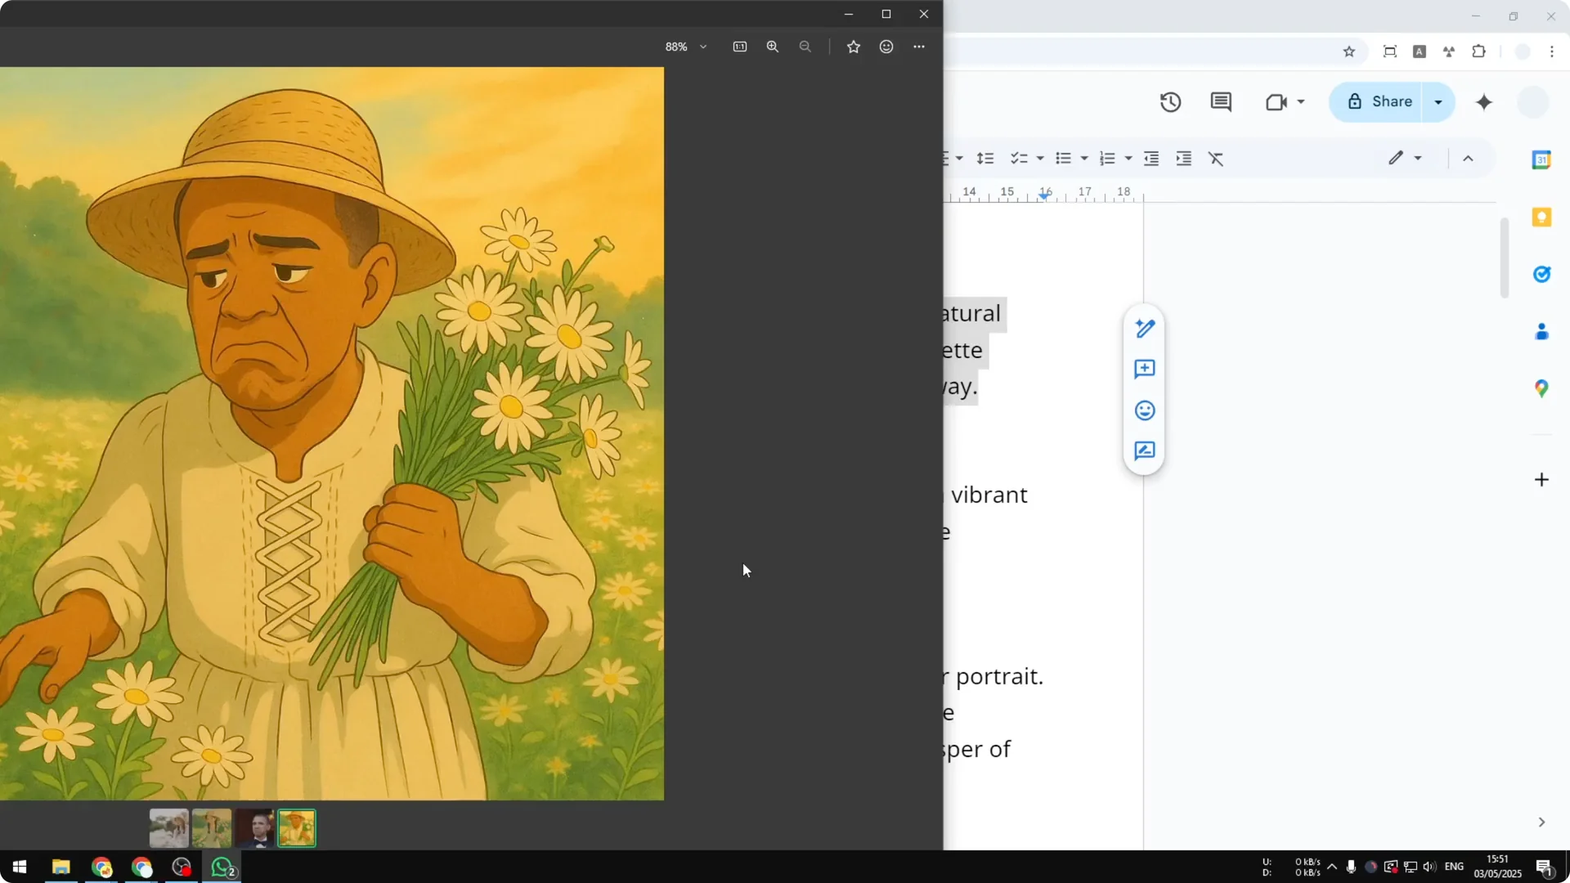Select the clear formatting tool
The height and width of the screenshot is (883, 1570).
tap(1216, 158)
